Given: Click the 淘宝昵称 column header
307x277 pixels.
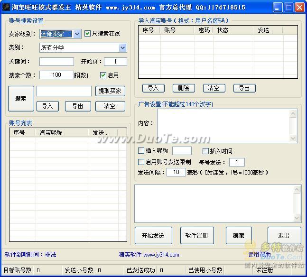Looking at the screenshot, I should [x=62, y=133].
